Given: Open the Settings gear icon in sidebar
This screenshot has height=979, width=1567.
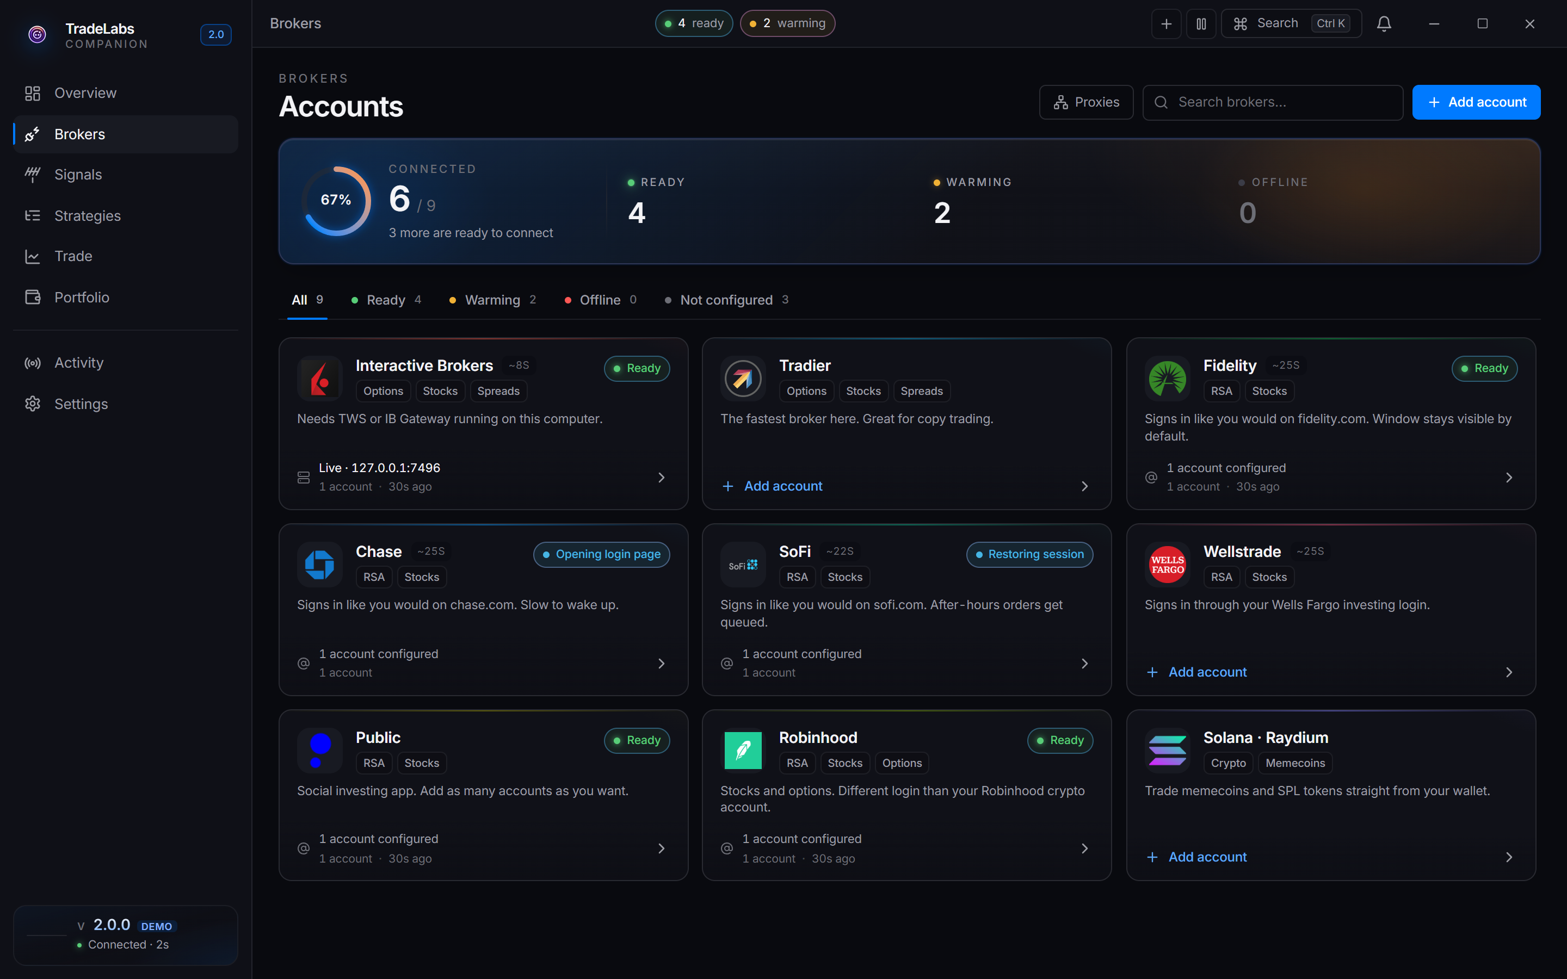Looking at the screenshot, I should 33,404.
